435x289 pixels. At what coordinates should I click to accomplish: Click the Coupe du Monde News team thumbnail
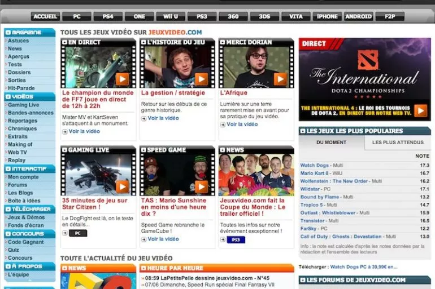coord(256,175)
